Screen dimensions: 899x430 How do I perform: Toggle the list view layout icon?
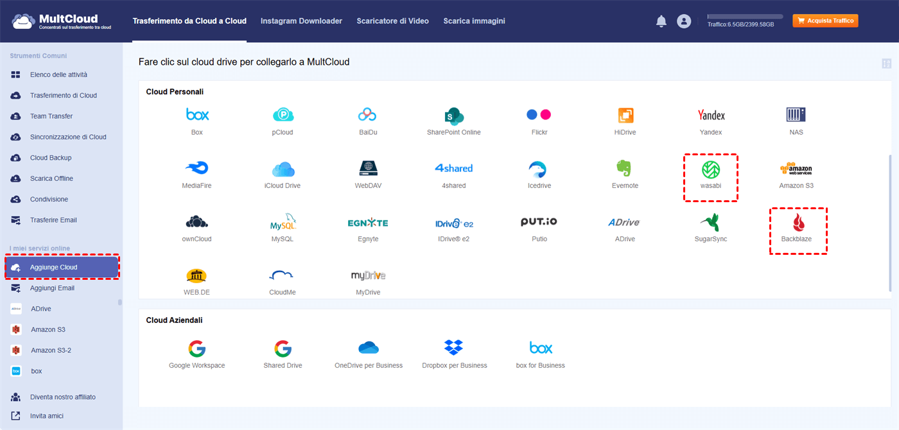[887, 63]
